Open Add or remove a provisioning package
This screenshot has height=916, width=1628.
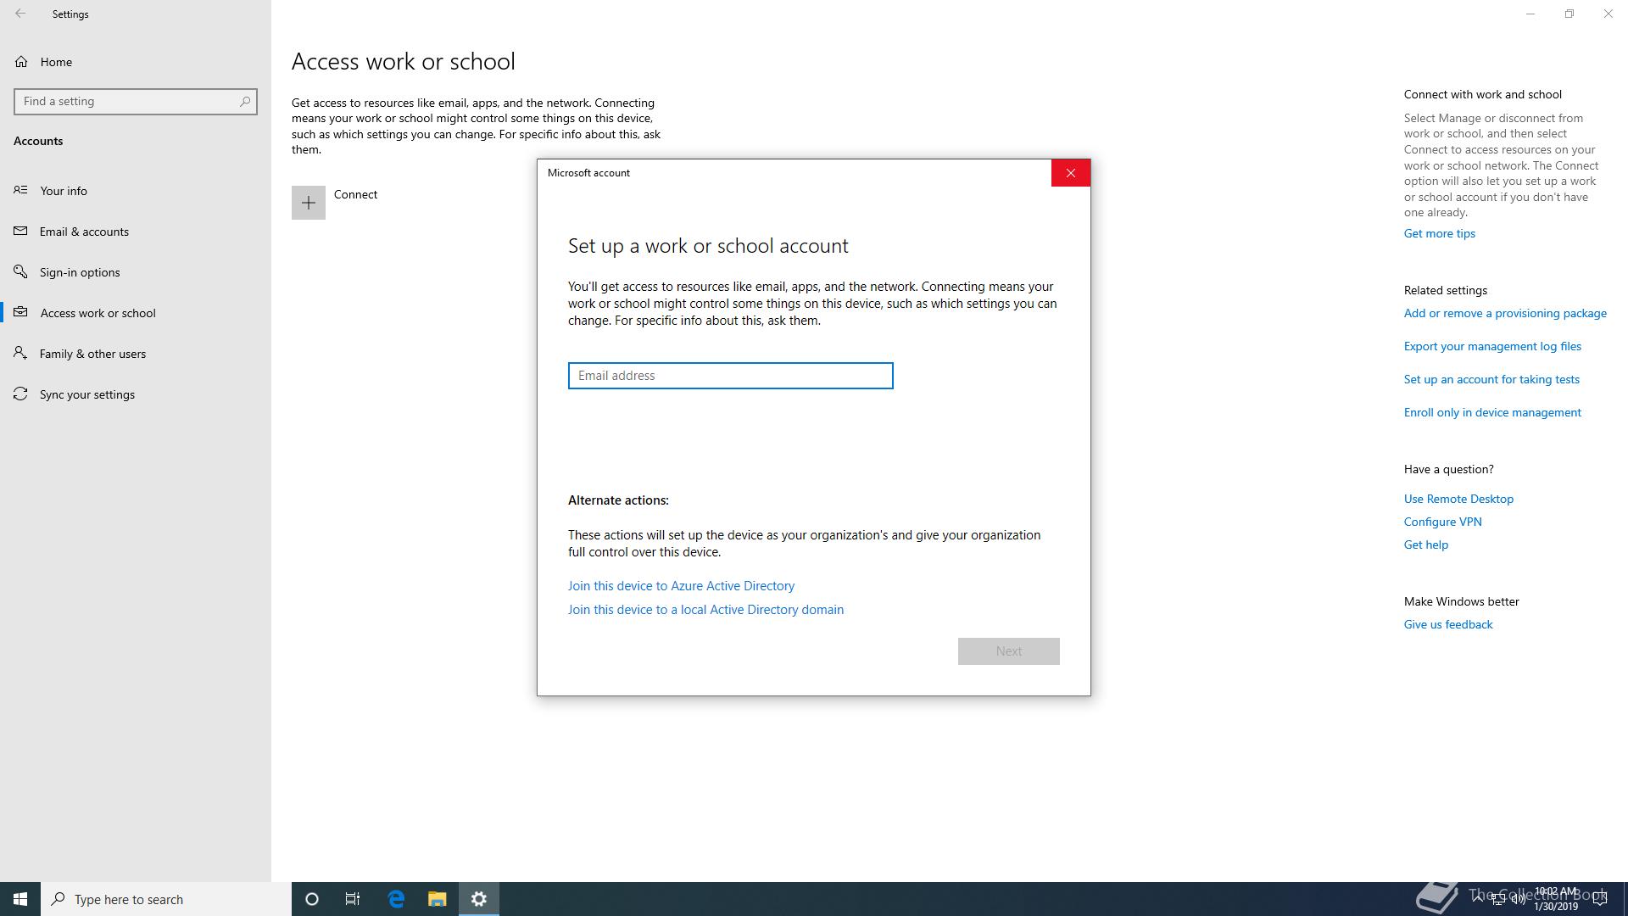click(1505, 313)
